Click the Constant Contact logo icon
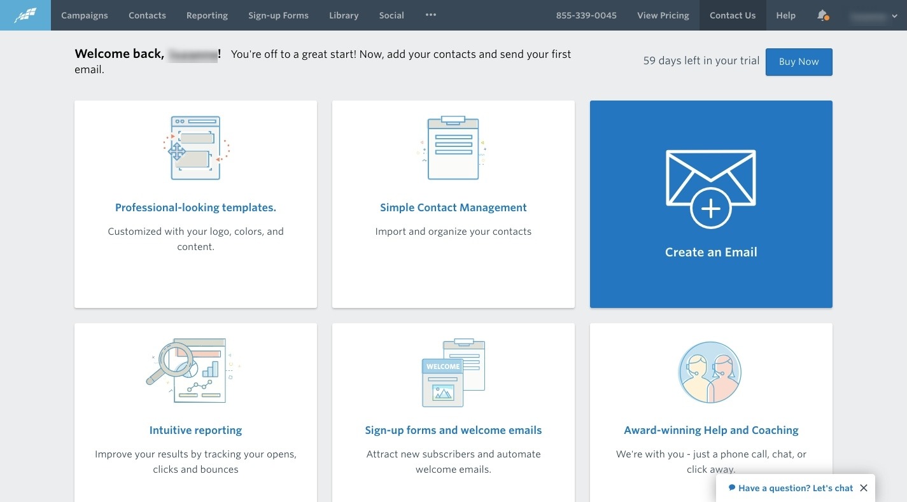The height and width of the screenshot is (502, 907). pyautogui.click(x=25, y=15)
